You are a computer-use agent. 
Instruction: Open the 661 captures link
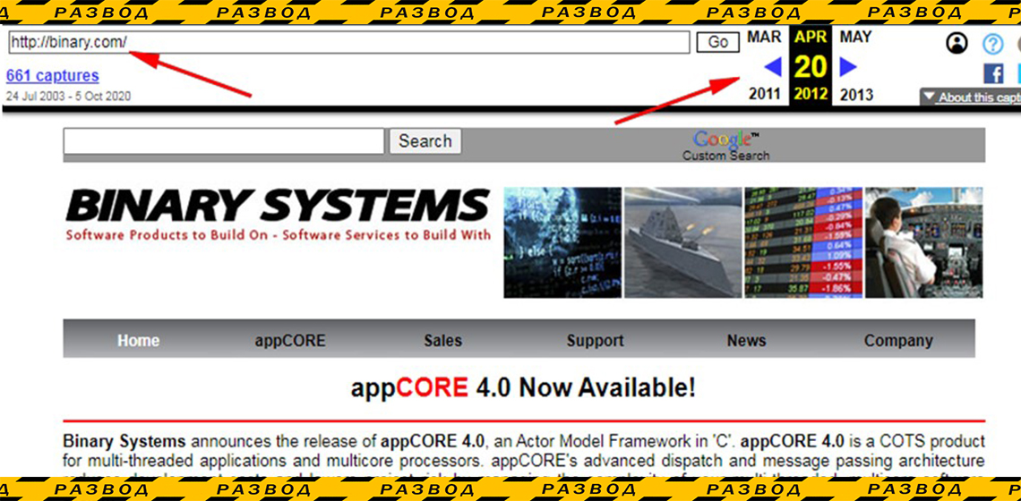click(52, 76)
